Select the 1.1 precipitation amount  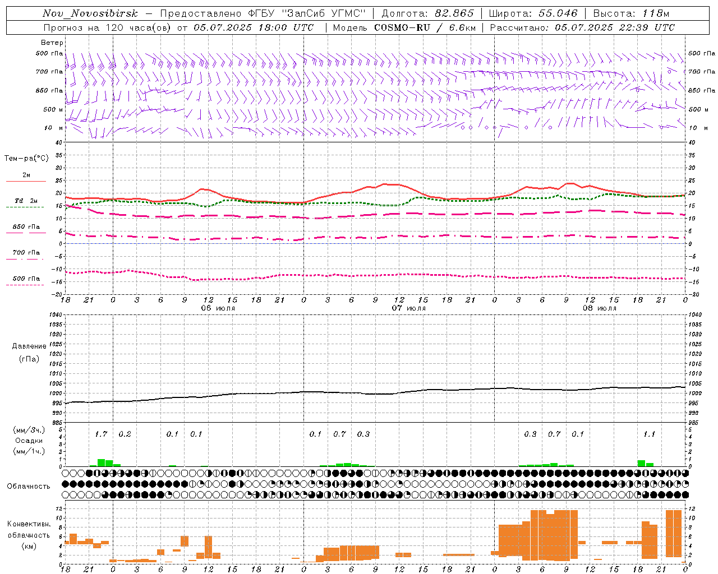[649, 434]
